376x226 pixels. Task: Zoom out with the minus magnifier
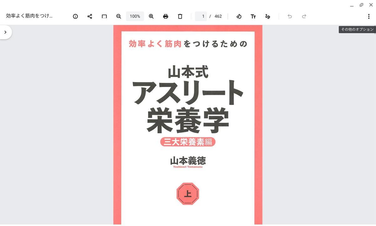(118, 16)
